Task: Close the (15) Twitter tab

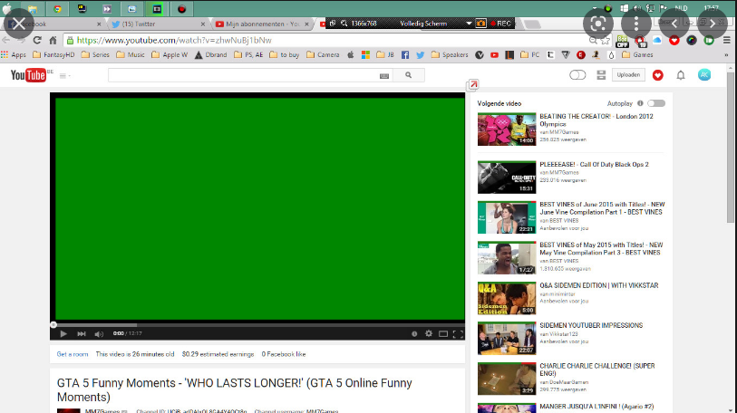Action: (x=203, y=24)
